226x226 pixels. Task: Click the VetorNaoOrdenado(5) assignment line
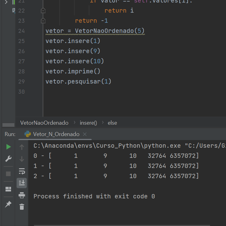tap(95, 31)
